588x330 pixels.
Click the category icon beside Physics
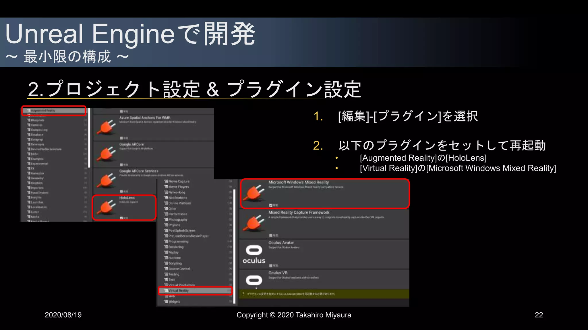(166, 225)
